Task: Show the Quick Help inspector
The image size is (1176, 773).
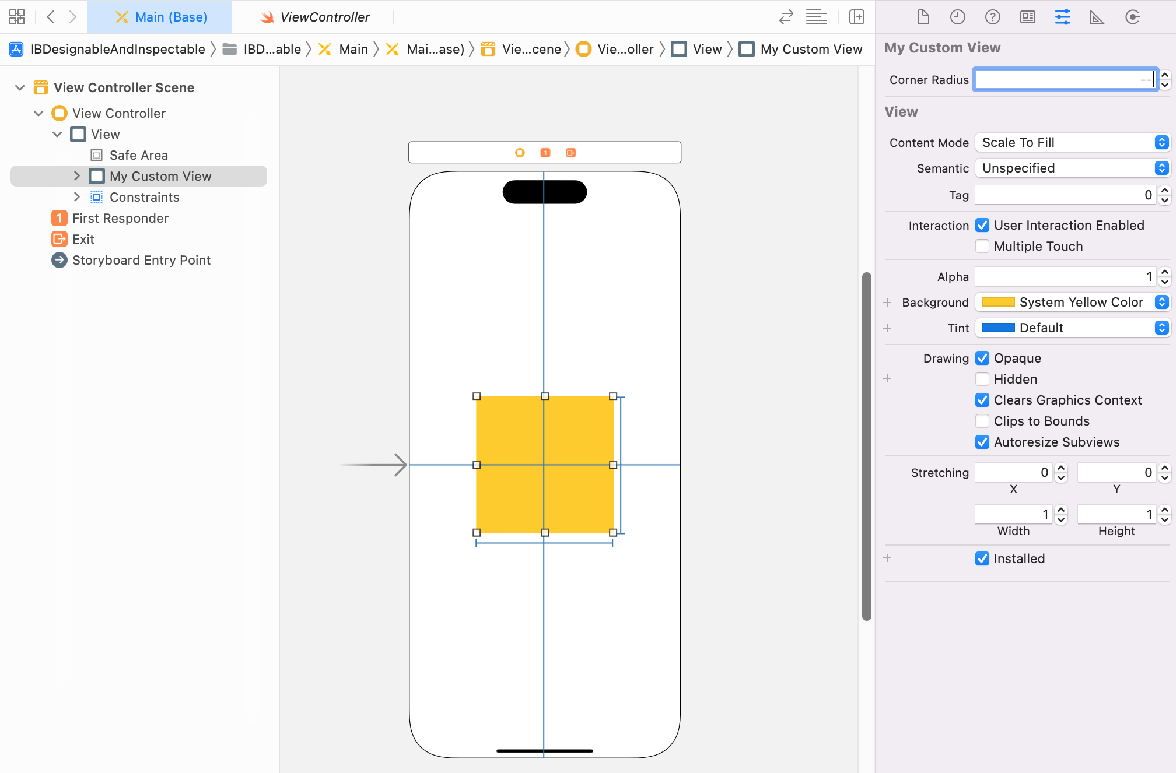Action: [992, 17]
